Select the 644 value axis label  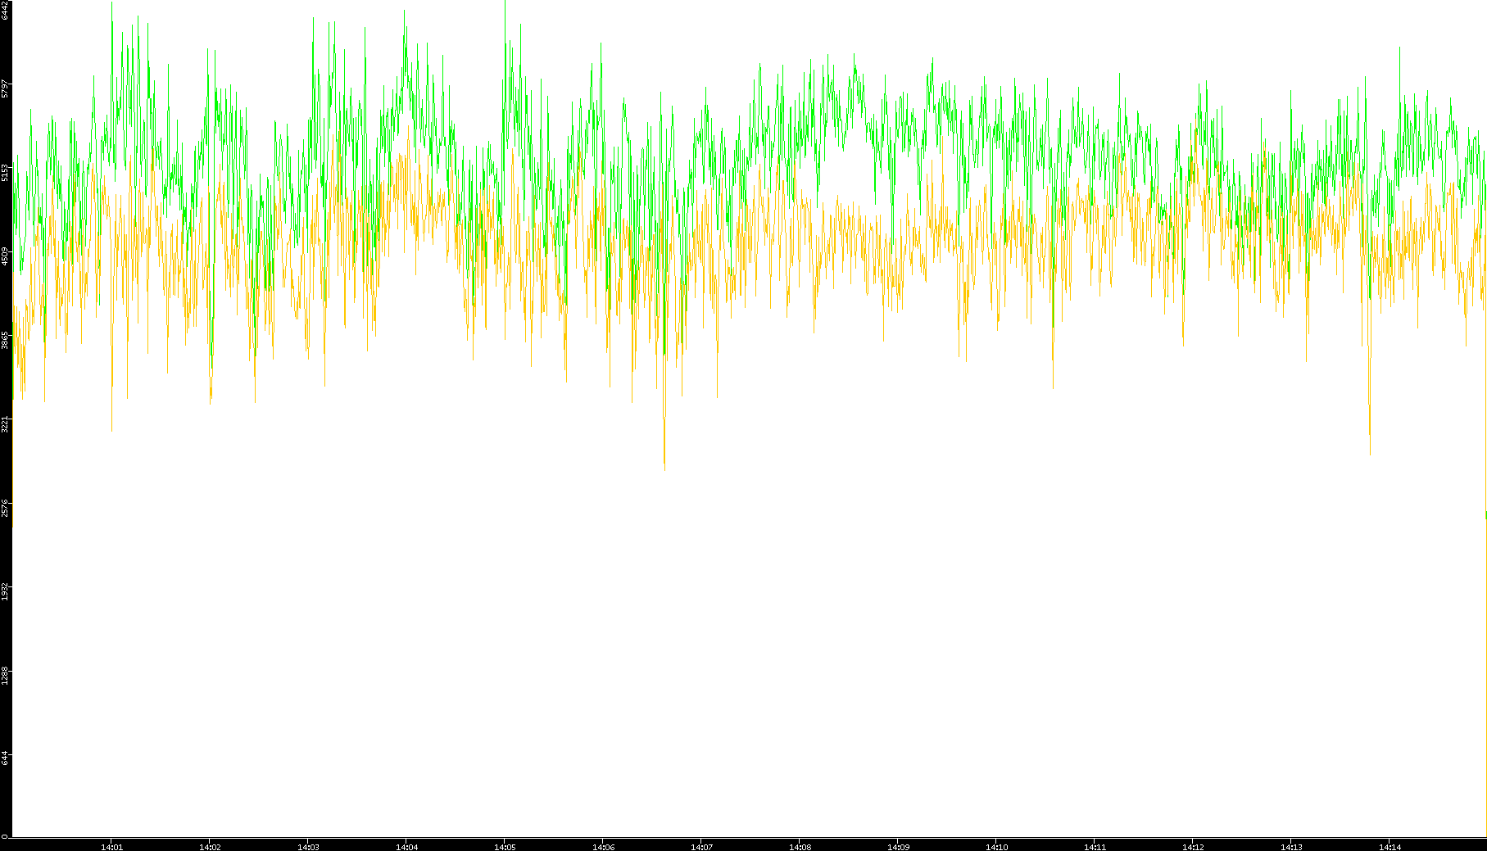(5, 758)
